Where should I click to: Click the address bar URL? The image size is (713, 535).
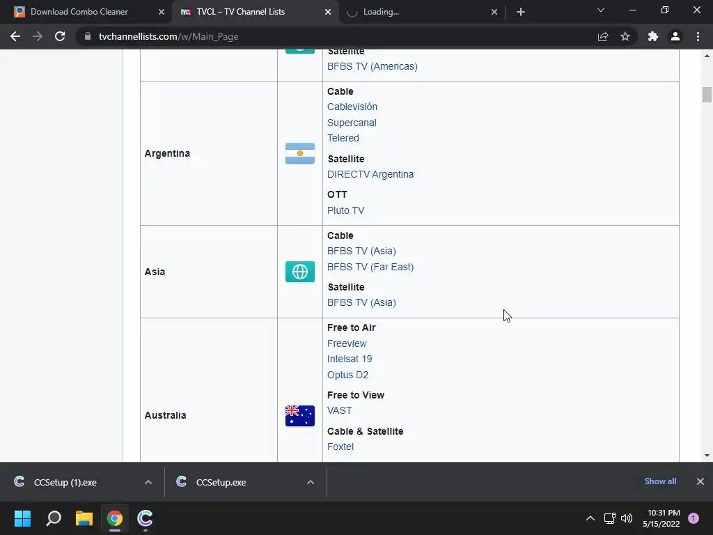point(169,36)
